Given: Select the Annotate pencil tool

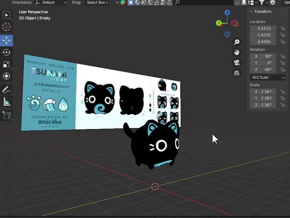Looking at the screenshot, I should click(6, 90).
